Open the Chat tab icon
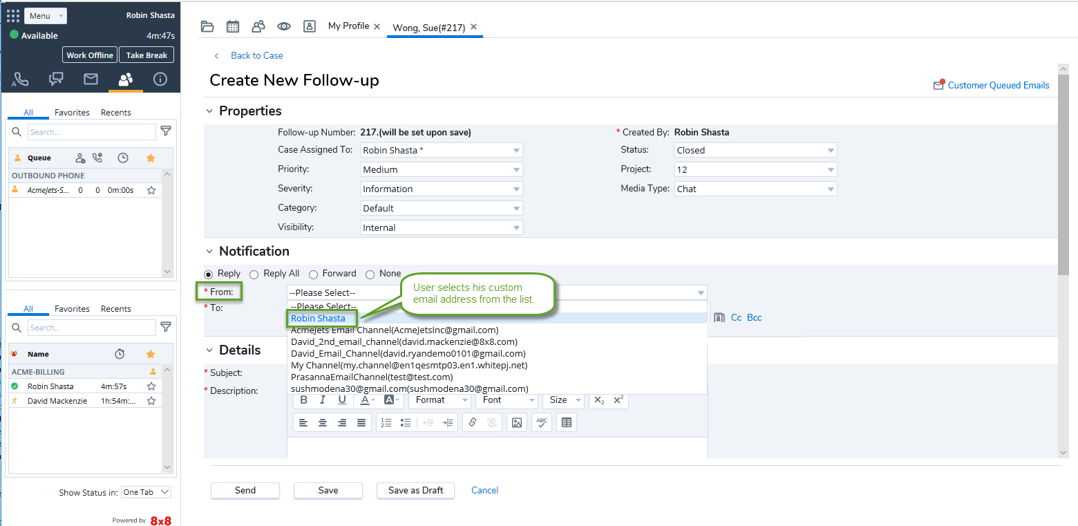Screen dimensions: 1078x526 click(56, 79)
